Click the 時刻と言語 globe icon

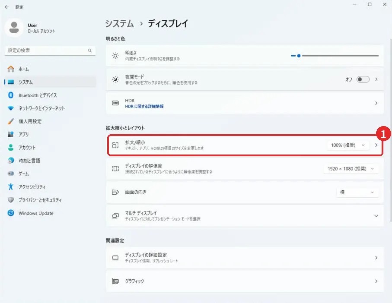tap(11, 161)
